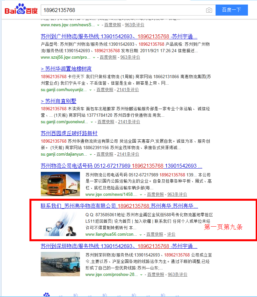Image resolution: width=257 pixels, height=297 pixels.
Task: Expand arrow next to www.szsj56.jqw.com/pro...
Action: (x=94, y=58)
